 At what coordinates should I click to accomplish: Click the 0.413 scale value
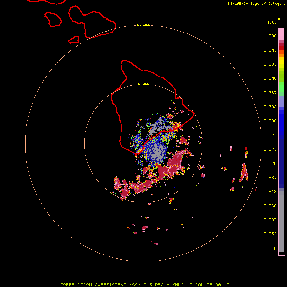point(270,192)
